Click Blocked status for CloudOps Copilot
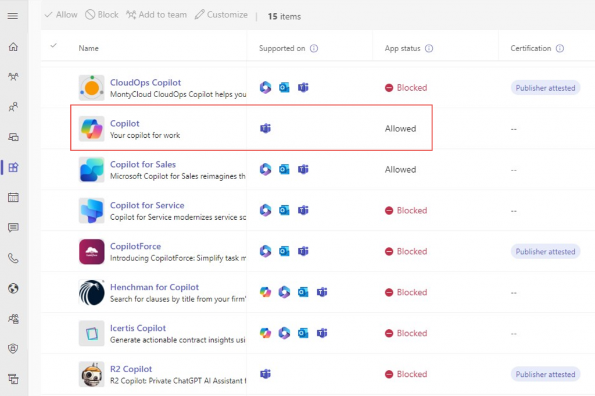The width and height of the screenshot is (595, 396). point(406,88)
